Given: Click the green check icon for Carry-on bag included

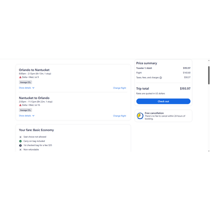Looking at the screenshot, I should pos(21,141).
